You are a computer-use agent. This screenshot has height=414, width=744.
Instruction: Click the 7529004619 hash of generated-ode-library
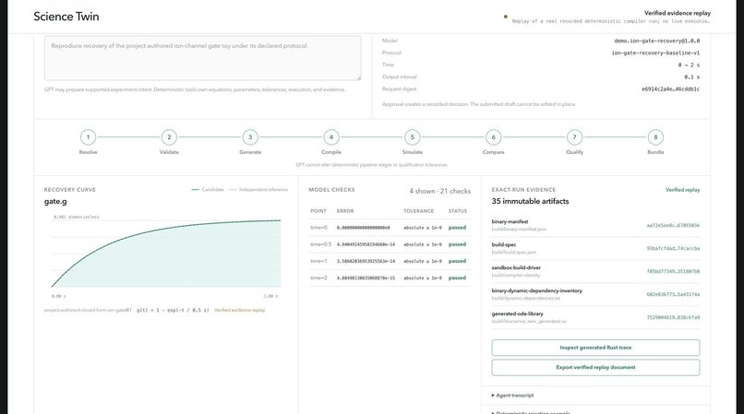[x=673, y=317]
